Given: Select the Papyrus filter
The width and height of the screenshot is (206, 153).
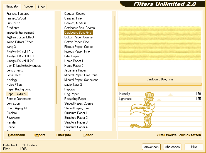Looking at the screenshot, I should click(x=70, y=89).
